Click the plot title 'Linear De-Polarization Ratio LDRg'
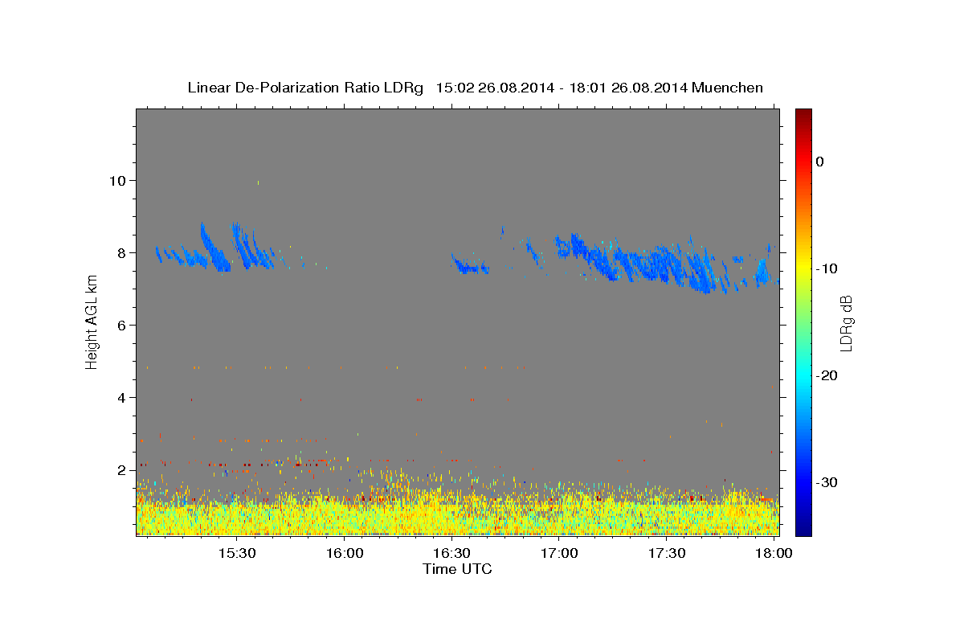 coord(305,88)
